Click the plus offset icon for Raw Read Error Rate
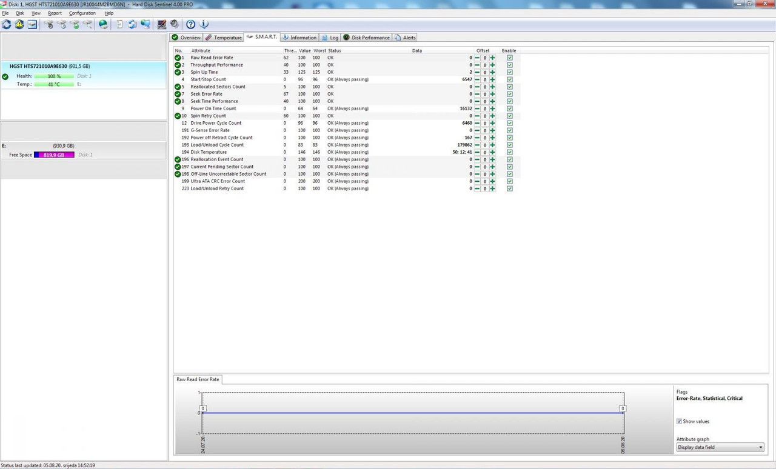Viewport: 776px width, 469px height. pyautogui.click(x=492, y=58)
